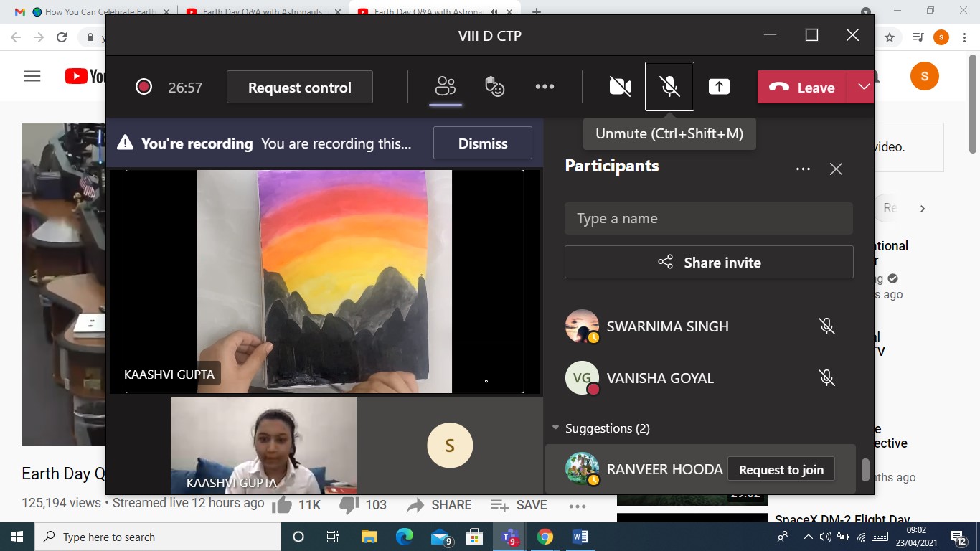Open Teams more actions ellipsis in toolbar
This screenshot has width=980, height=551.
coord(545,87)
